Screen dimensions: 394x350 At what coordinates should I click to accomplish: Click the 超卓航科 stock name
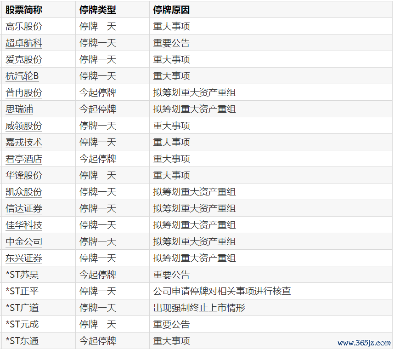(23, 43)
